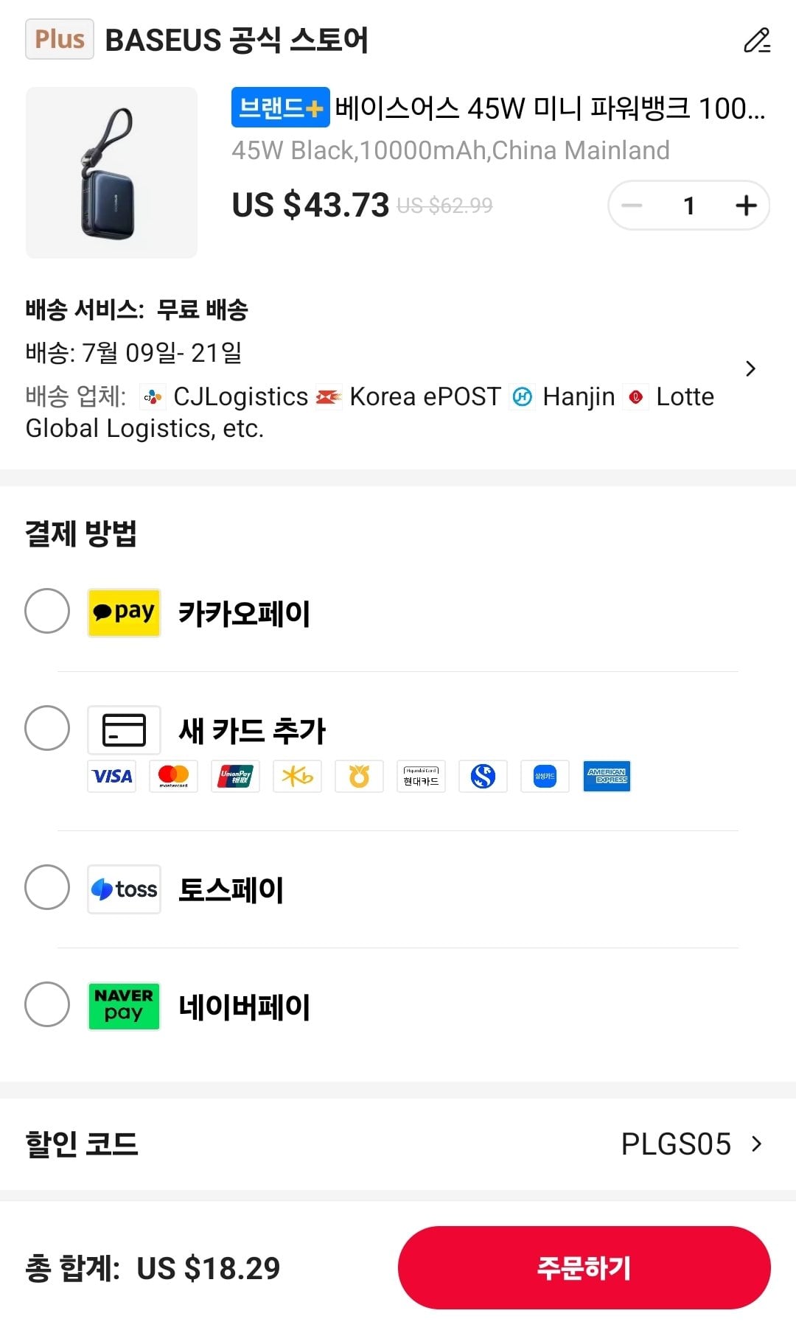The width and height of the screenshot is (796, 1330).
Task: Click the 주문하기 order button
Action: [x=584, y=1267]
